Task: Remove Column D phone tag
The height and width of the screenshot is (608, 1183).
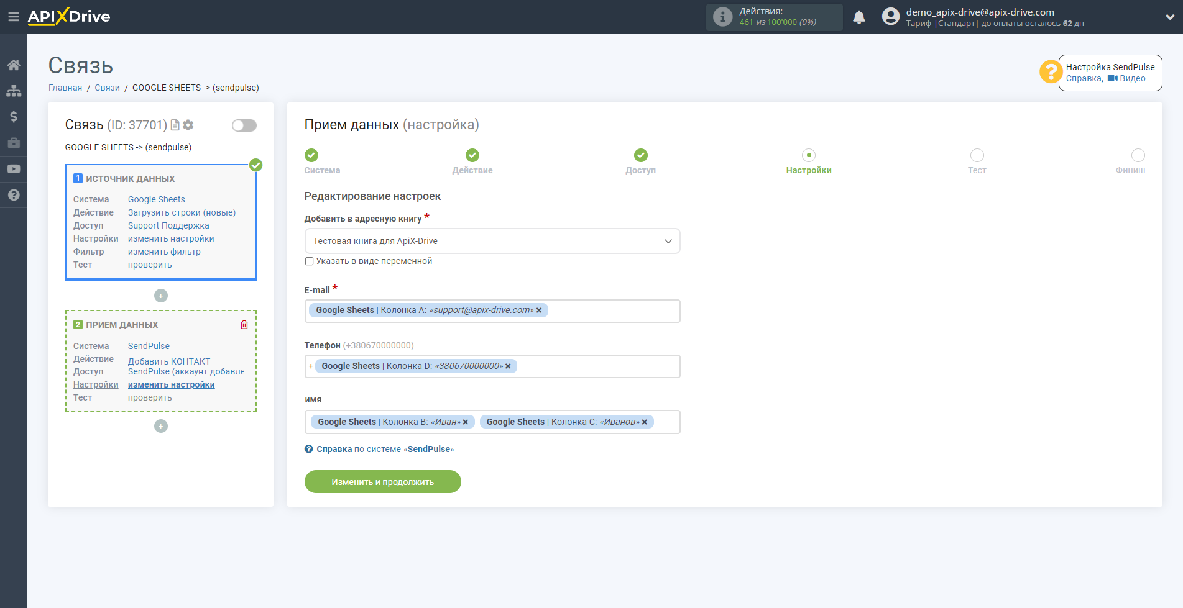Action: tap(508, 366)
